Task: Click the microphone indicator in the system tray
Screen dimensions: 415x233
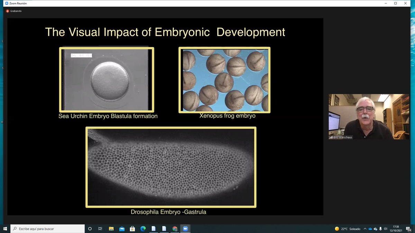Action: 380,229
